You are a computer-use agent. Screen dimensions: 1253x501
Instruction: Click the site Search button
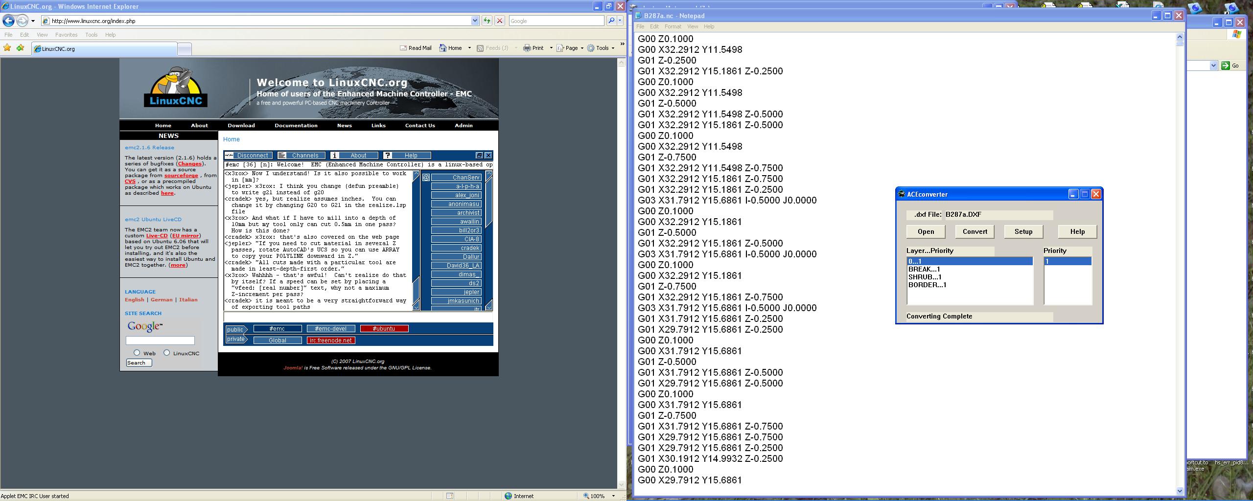(139, 363)
